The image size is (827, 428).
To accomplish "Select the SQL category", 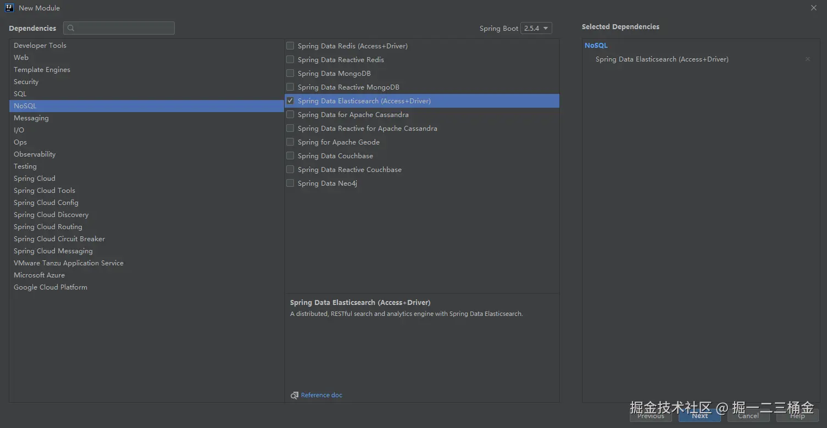I will (146, 94).
